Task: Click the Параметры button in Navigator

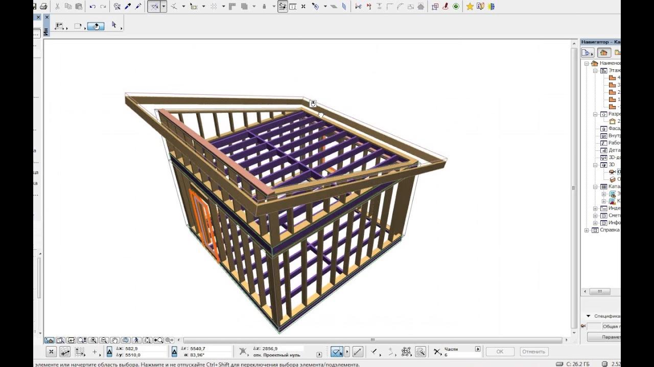Action: pyautogui.click(x=604, y=337)
